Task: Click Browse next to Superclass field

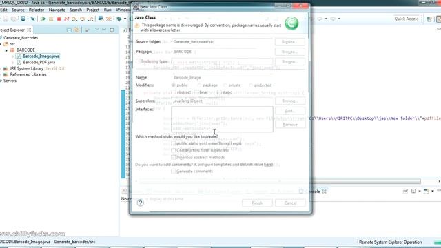Action: (x=289, y=101)
